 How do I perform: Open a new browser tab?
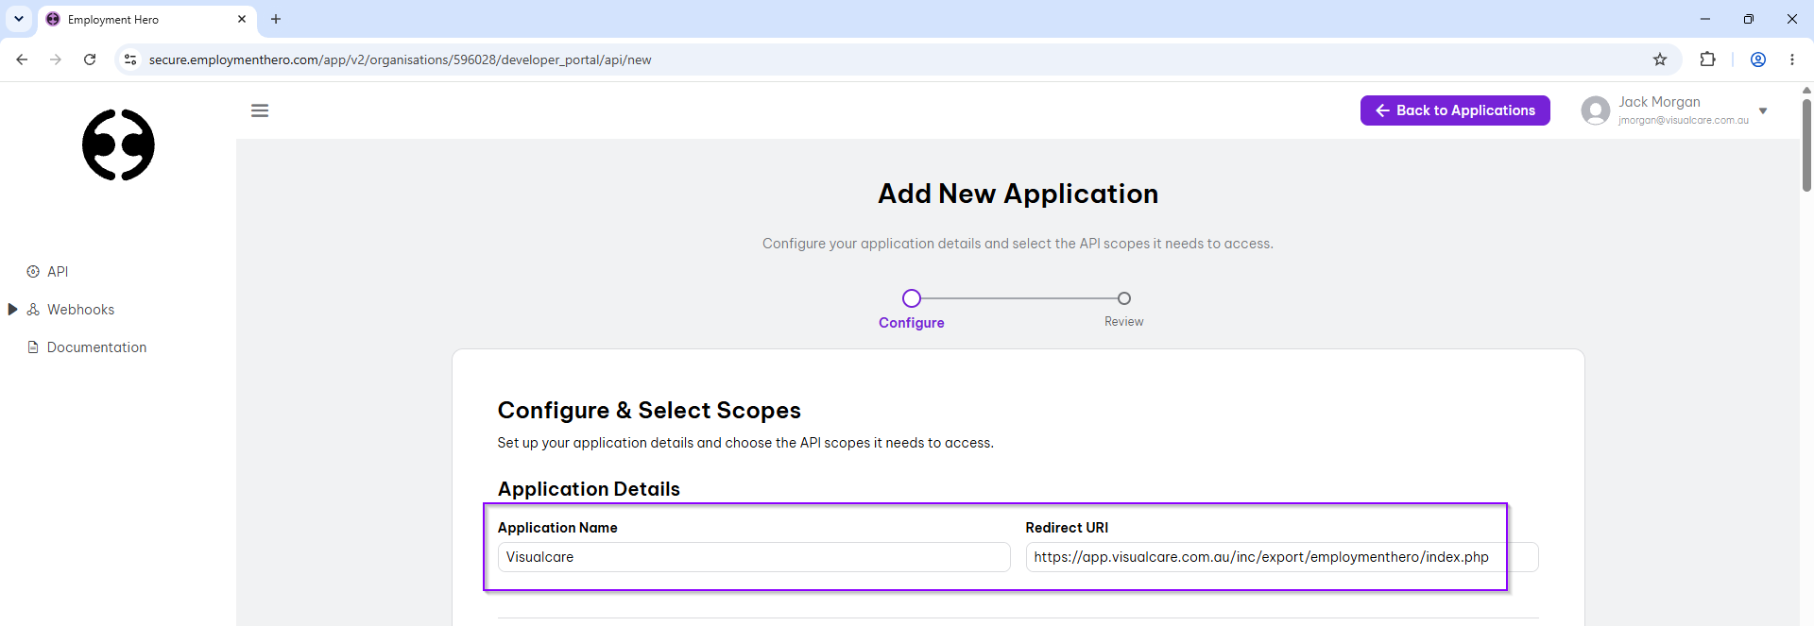[276, 19]
